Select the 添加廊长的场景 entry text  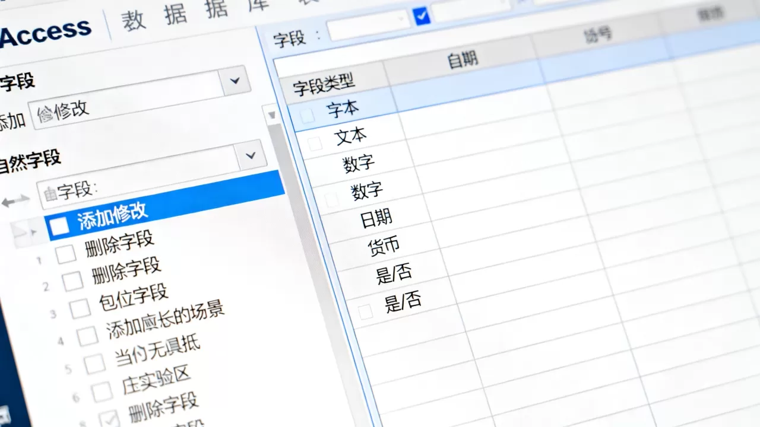(165, 320)
